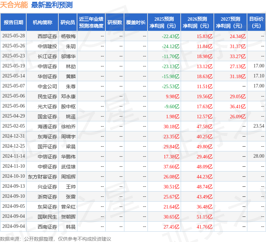Image resolution: width=266 pixels, height=242 pixels.
Task: Open the 东方财富证券 institution entry
Action: point(42,176)
